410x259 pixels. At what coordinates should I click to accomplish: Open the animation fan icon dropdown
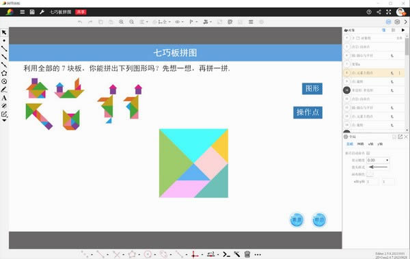[207, 22]
